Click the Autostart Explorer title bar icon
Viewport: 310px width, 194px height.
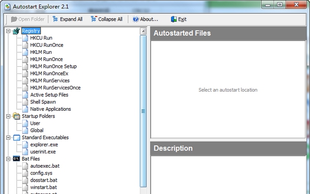tap(8, 7)
